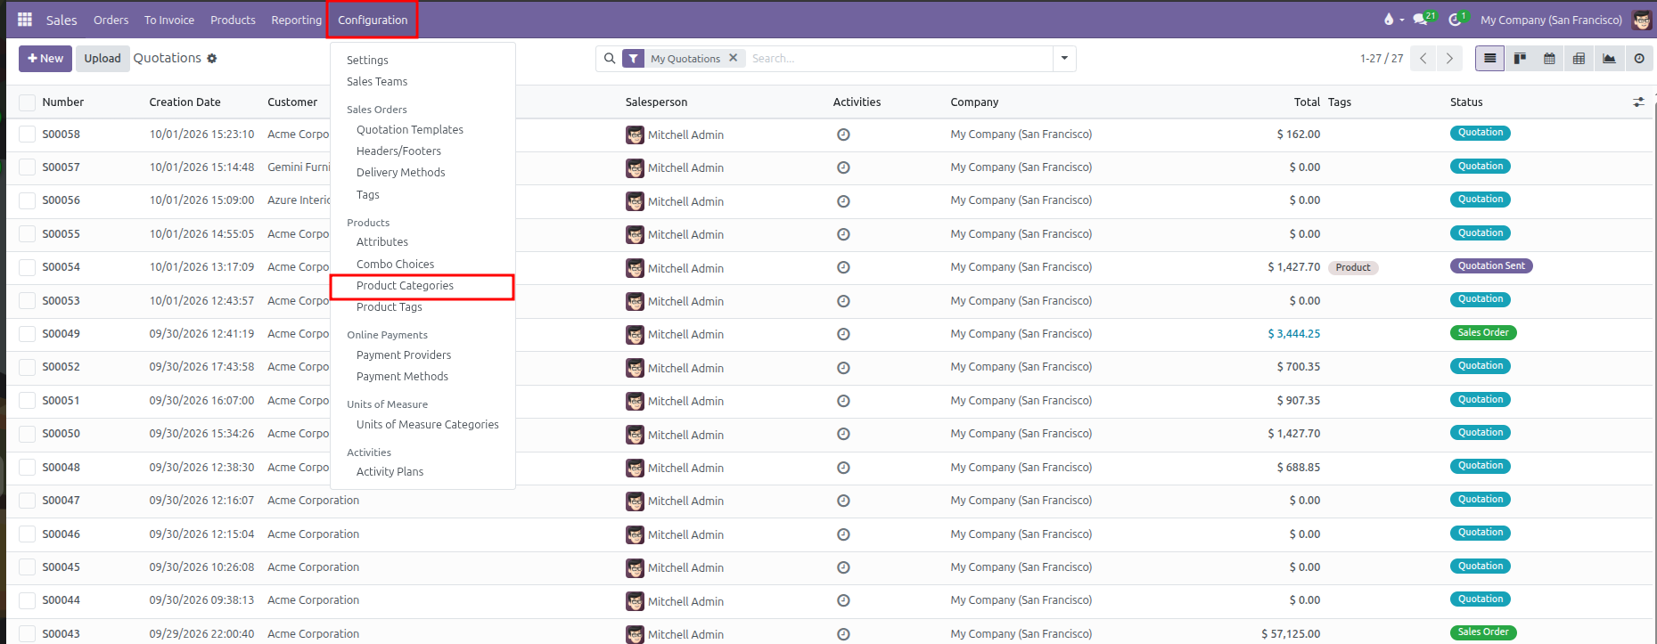Open optional columns selector in table header
This screenshot has width=1657, height=644.
point(1638,102)
